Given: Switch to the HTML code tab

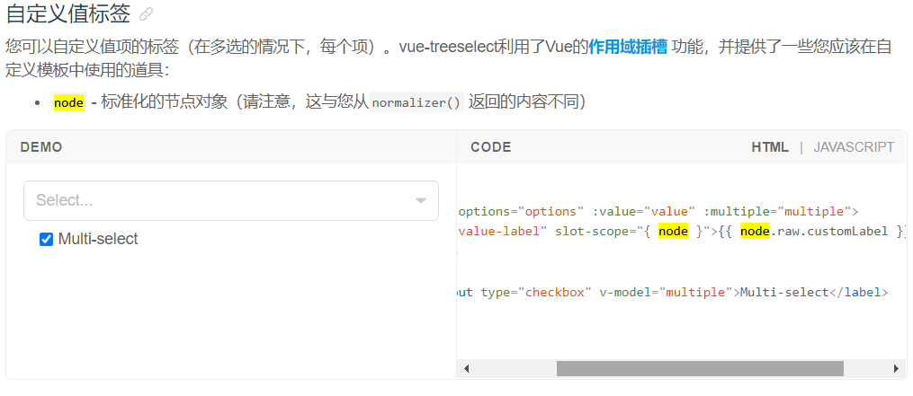Looking at the screenshot, I should (x=770, y=147).
